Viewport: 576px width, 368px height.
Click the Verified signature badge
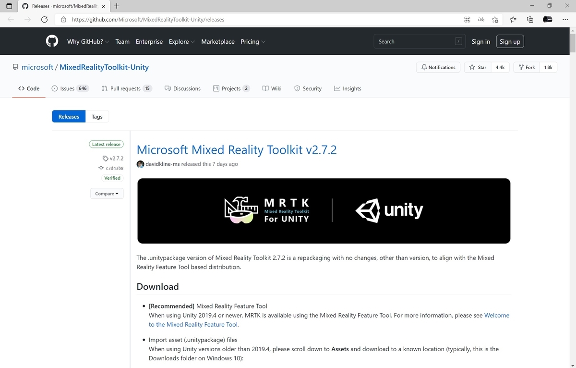pos(112,178)
